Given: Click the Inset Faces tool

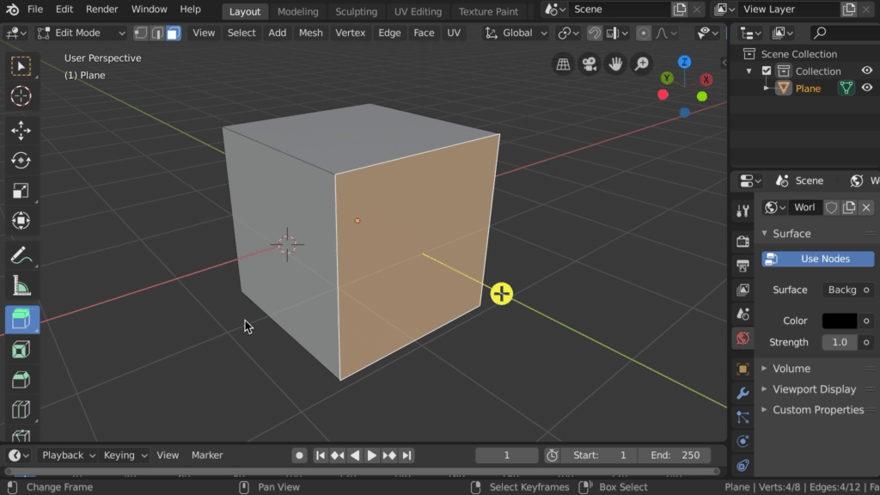Looking at the screenshot, I should click(21, 350).
